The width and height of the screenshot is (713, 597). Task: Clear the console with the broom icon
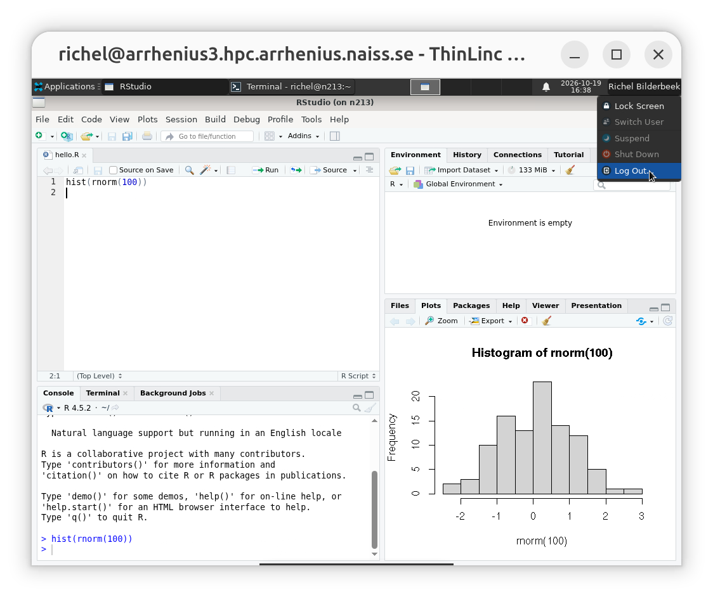point(370,408)
